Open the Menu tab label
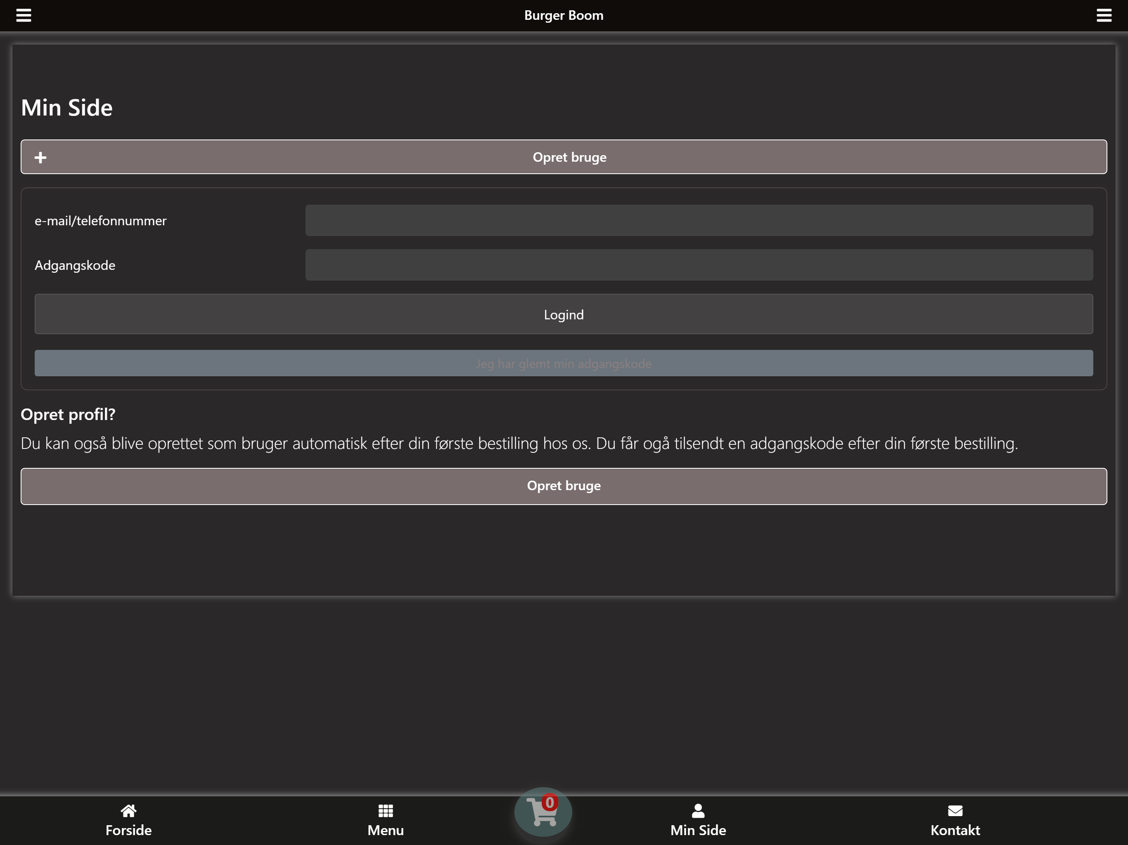 pos(386,830)
